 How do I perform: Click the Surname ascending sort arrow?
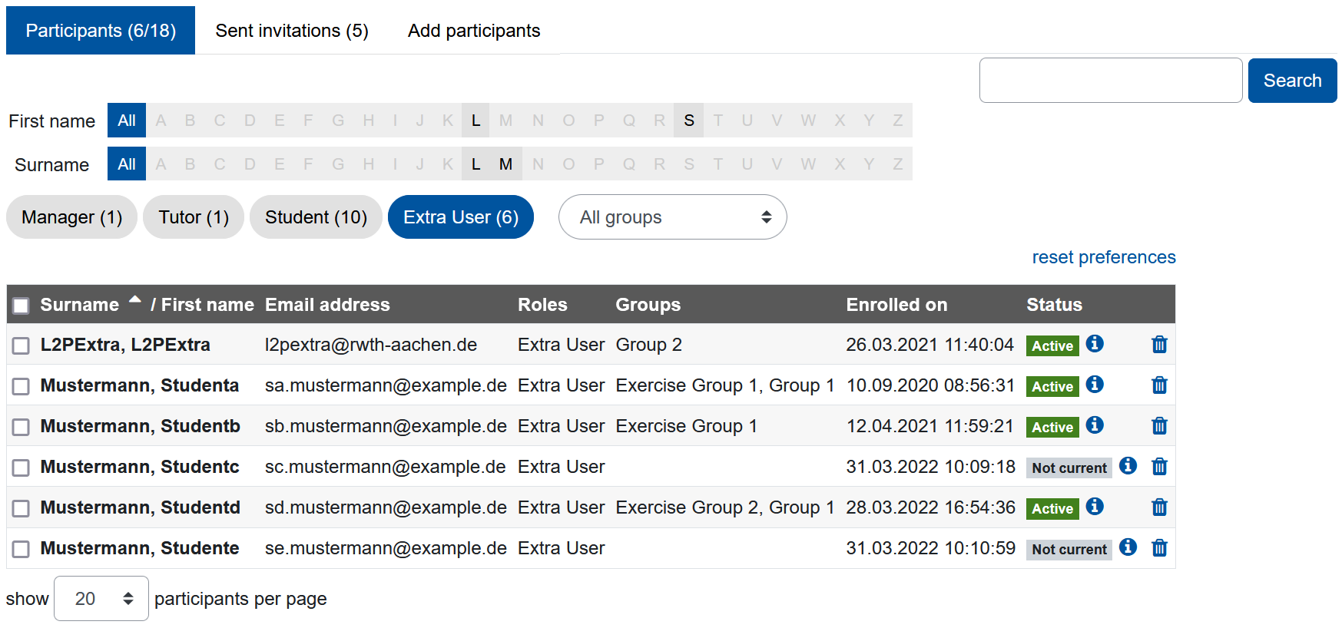coord(135,300)
